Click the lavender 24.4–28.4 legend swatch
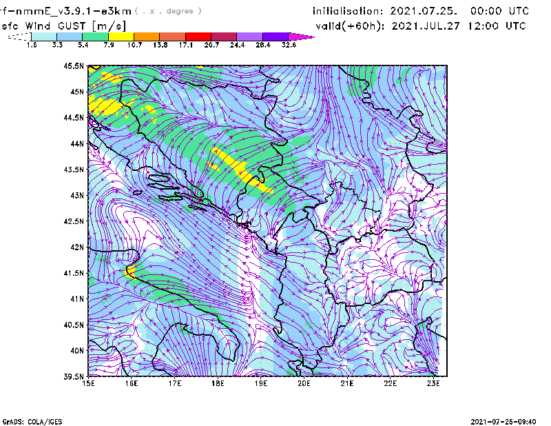551x426 pixels. (249, 37)
